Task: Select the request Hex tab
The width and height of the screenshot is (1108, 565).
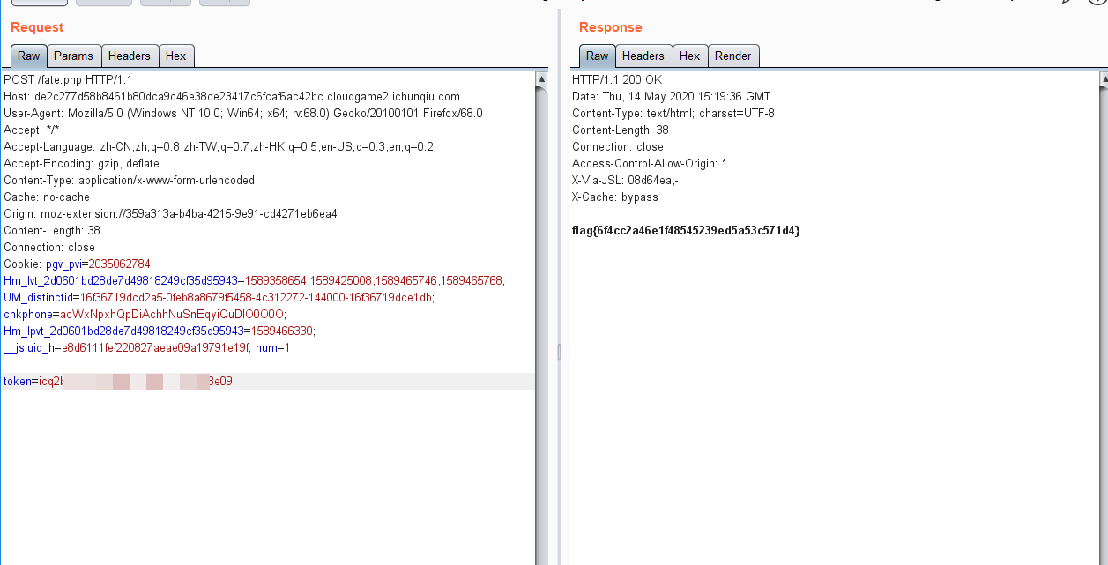Action: 175,56
